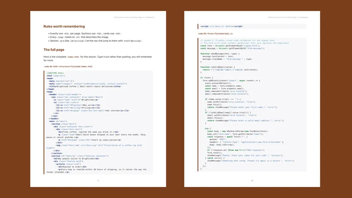Click the bullet 'Every <img> needs an alt'
The image size is (352, 198).
click(80, 37)
